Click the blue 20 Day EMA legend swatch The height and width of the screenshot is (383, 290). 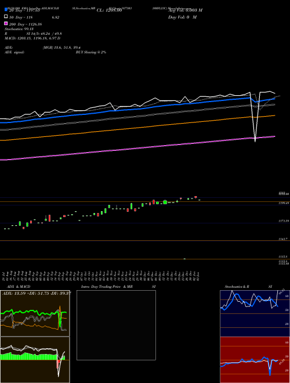pyautogui.click(x=6, y=9)
